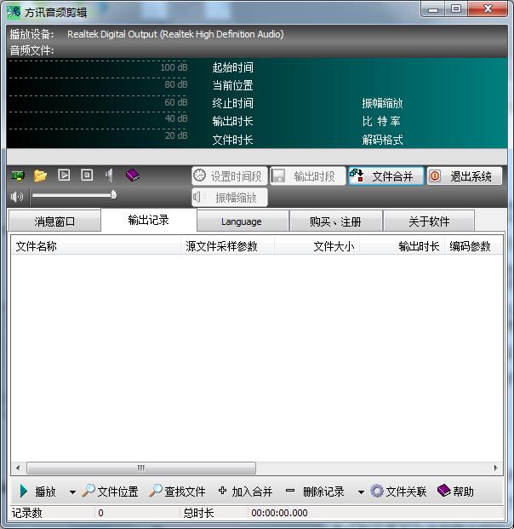Click the 查找文件 toolbar button
The height and width of the screenshot is (529, 514).
coord(177,492)
